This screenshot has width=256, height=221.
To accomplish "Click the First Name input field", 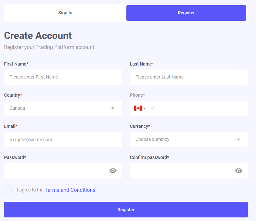I will pos(63,77).
